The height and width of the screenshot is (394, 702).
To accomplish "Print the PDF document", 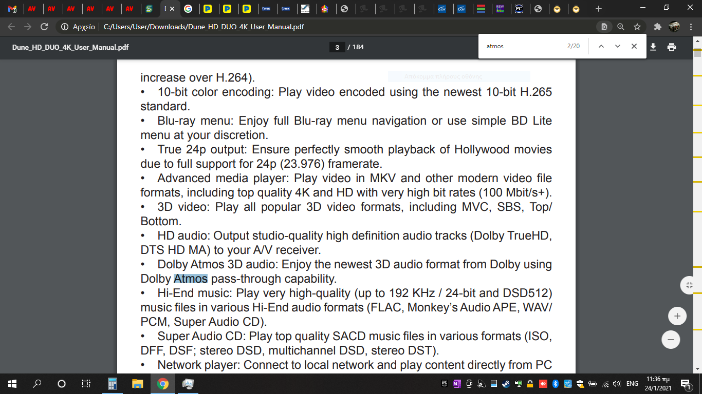I will (x=672, y=47).
